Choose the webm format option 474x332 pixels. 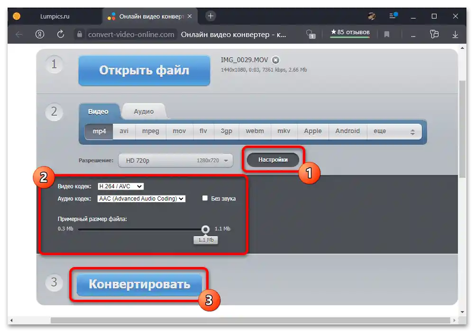pyautogui.click(x=255, y=131)
